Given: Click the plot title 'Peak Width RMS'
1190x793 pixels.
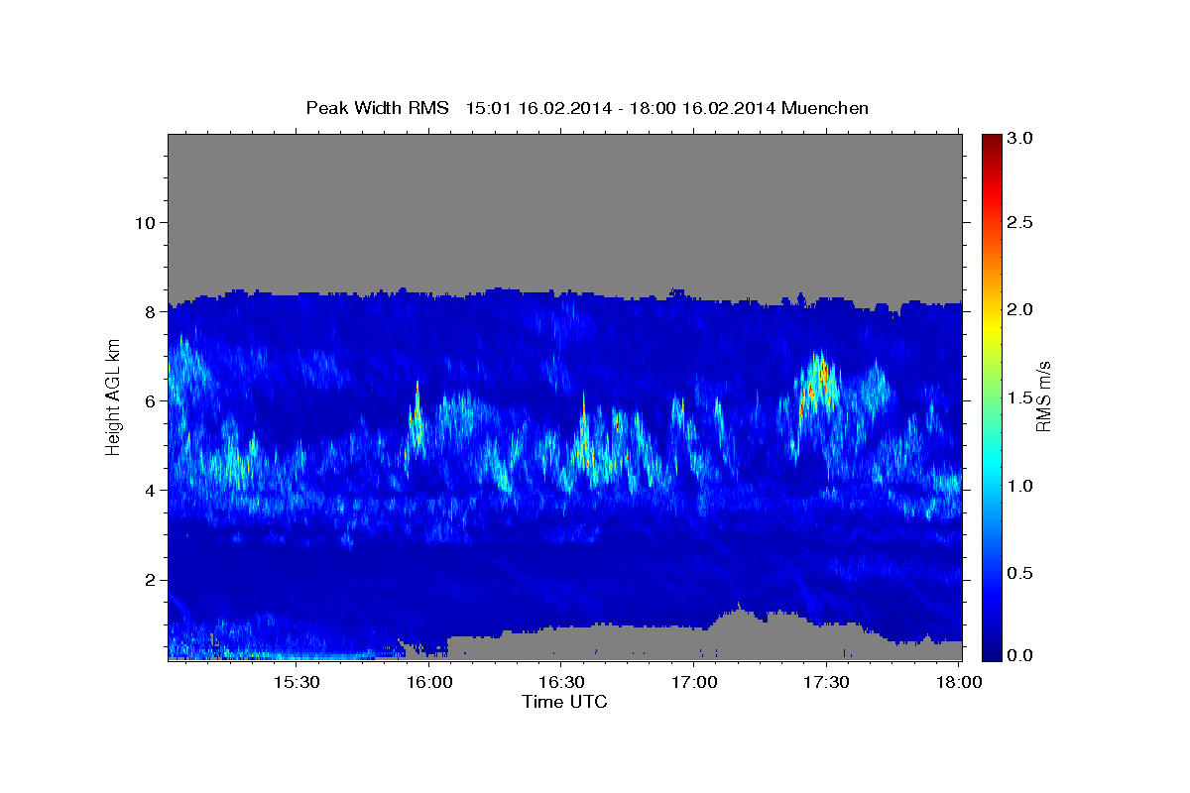Looking at the screenshot, I should click(x=378, y=107).
